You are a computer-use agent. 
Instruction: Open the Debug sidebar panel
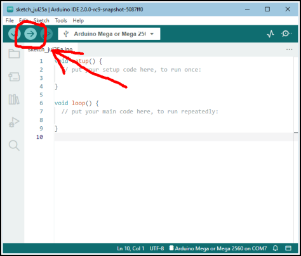(x=14, y=122)
